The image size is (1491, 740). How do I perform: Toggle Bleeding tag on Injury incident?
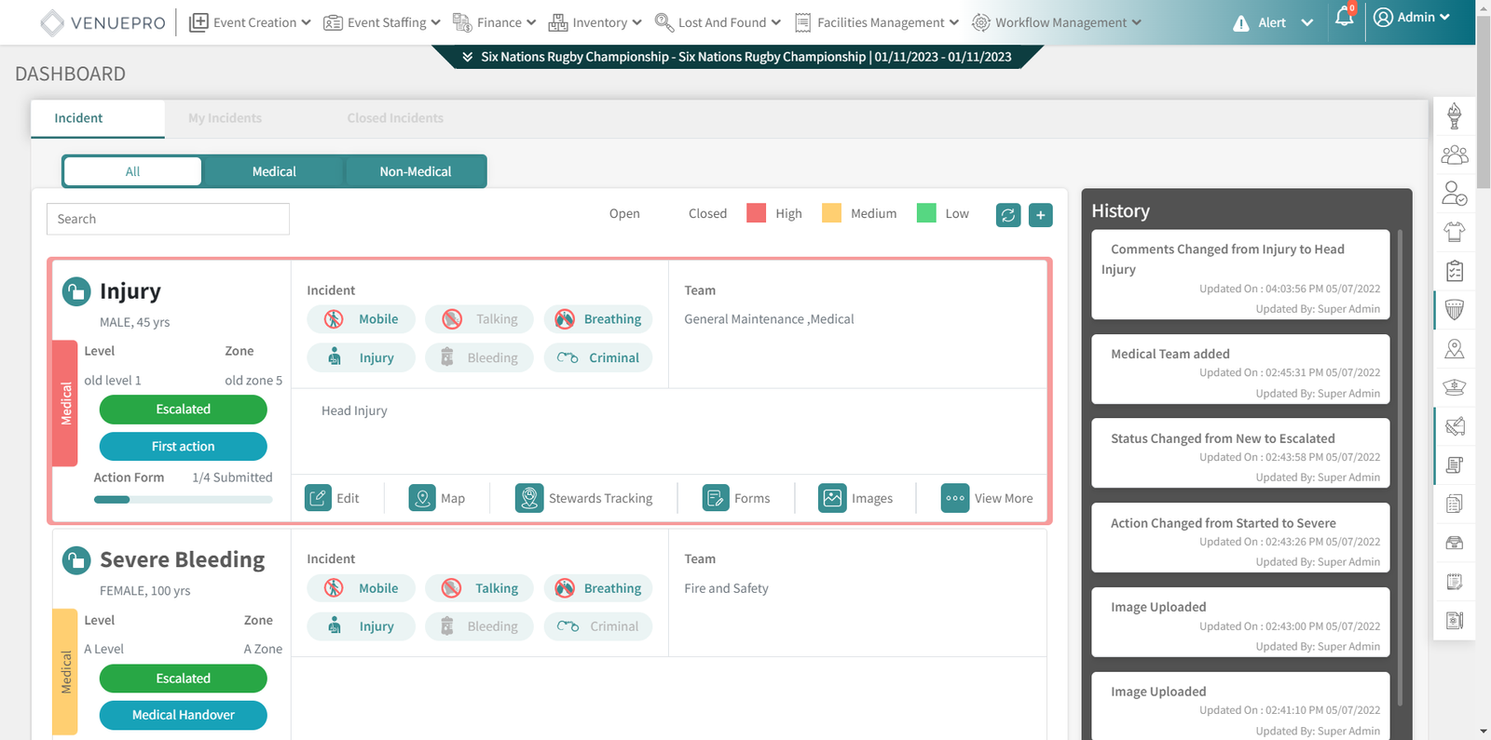479,358
